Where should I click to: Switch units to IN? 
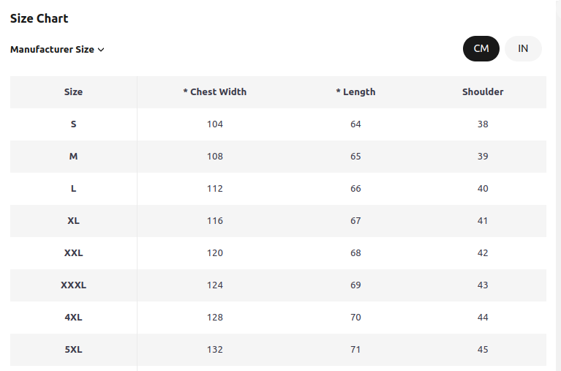click(x=523, y=49)
